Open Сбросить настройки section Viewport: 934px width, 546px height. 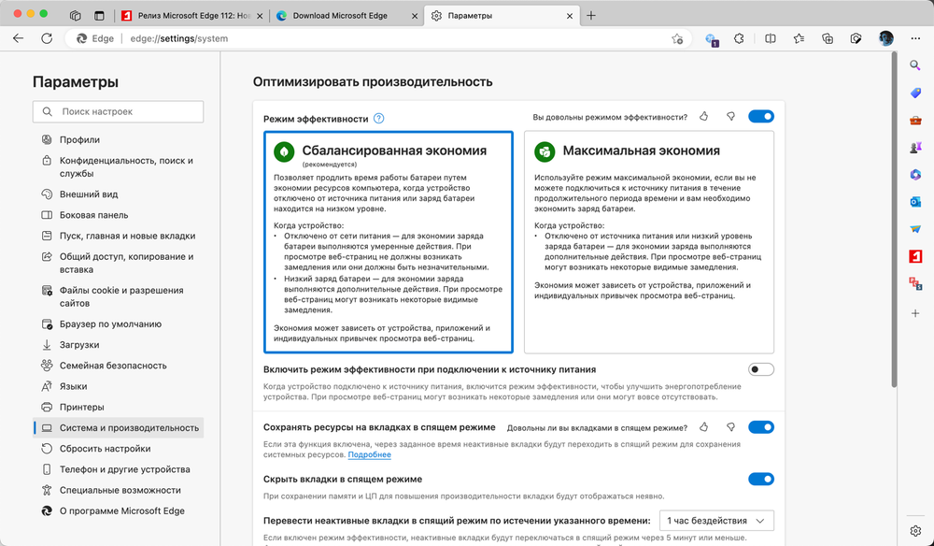tap(119, 449)
